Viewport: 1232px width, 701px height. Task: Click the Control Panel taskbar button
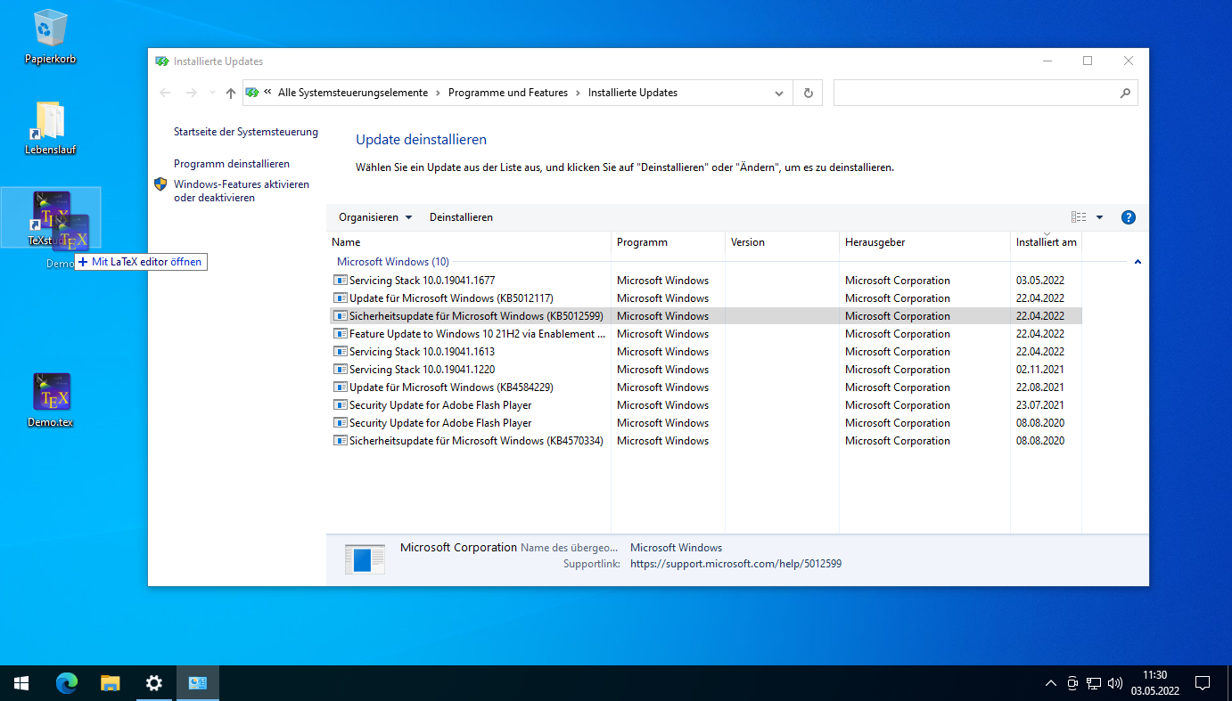tap(198, 683)
